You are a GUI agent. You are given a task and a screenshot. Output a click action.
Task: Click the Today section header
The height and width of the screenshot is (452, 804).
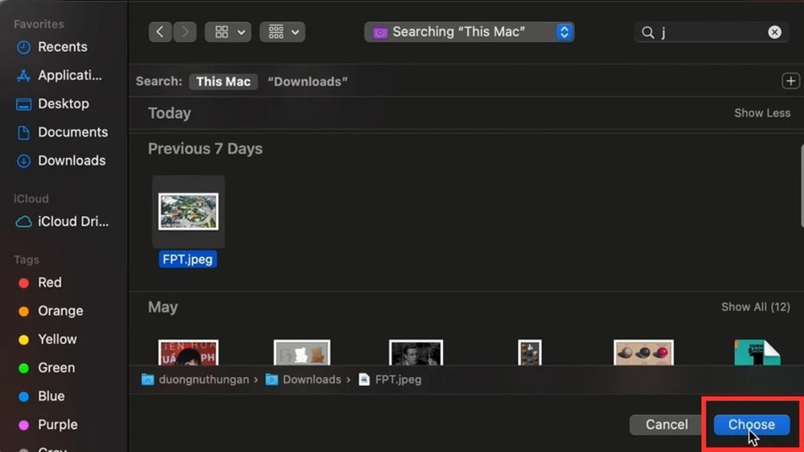click(x=169, y=113)
